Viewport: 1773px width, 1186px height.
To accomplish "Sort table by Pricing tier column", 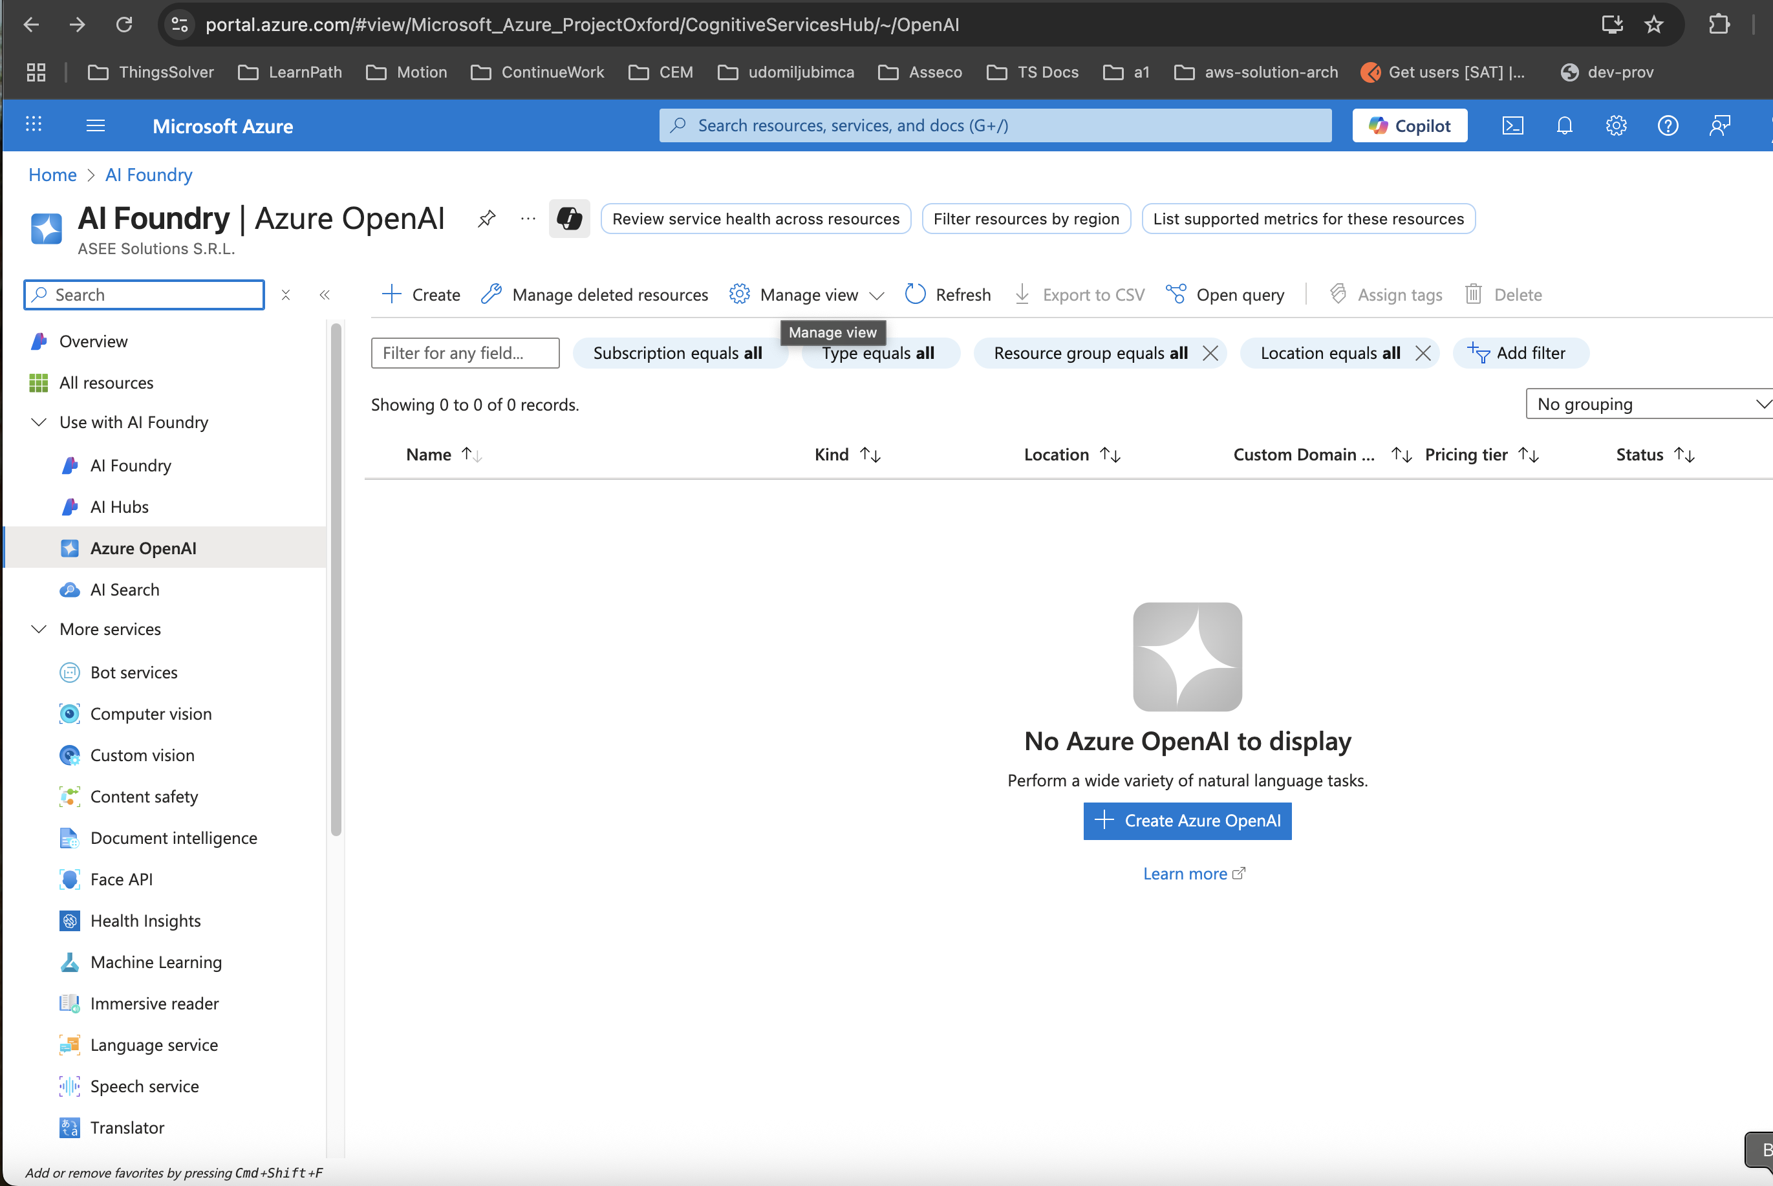I will click(x=1482, y=455).
